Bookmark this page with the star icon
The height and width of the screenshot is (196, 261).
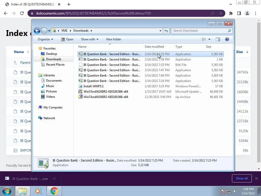pos(220,13)
